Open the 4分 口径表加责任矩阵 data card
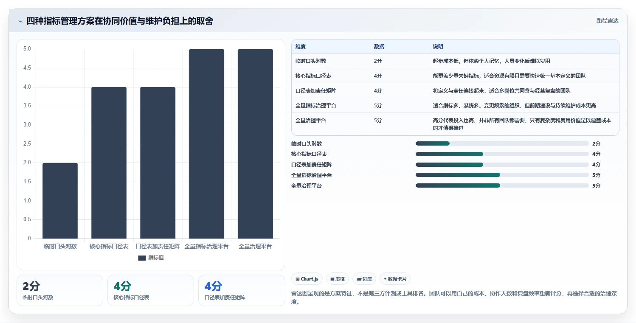 tap(242, 290)
